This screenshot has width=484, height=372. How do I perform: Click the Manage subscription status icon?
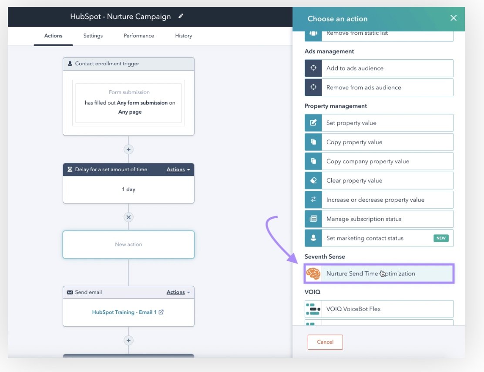pyautogui.click(x=313, y=218)
